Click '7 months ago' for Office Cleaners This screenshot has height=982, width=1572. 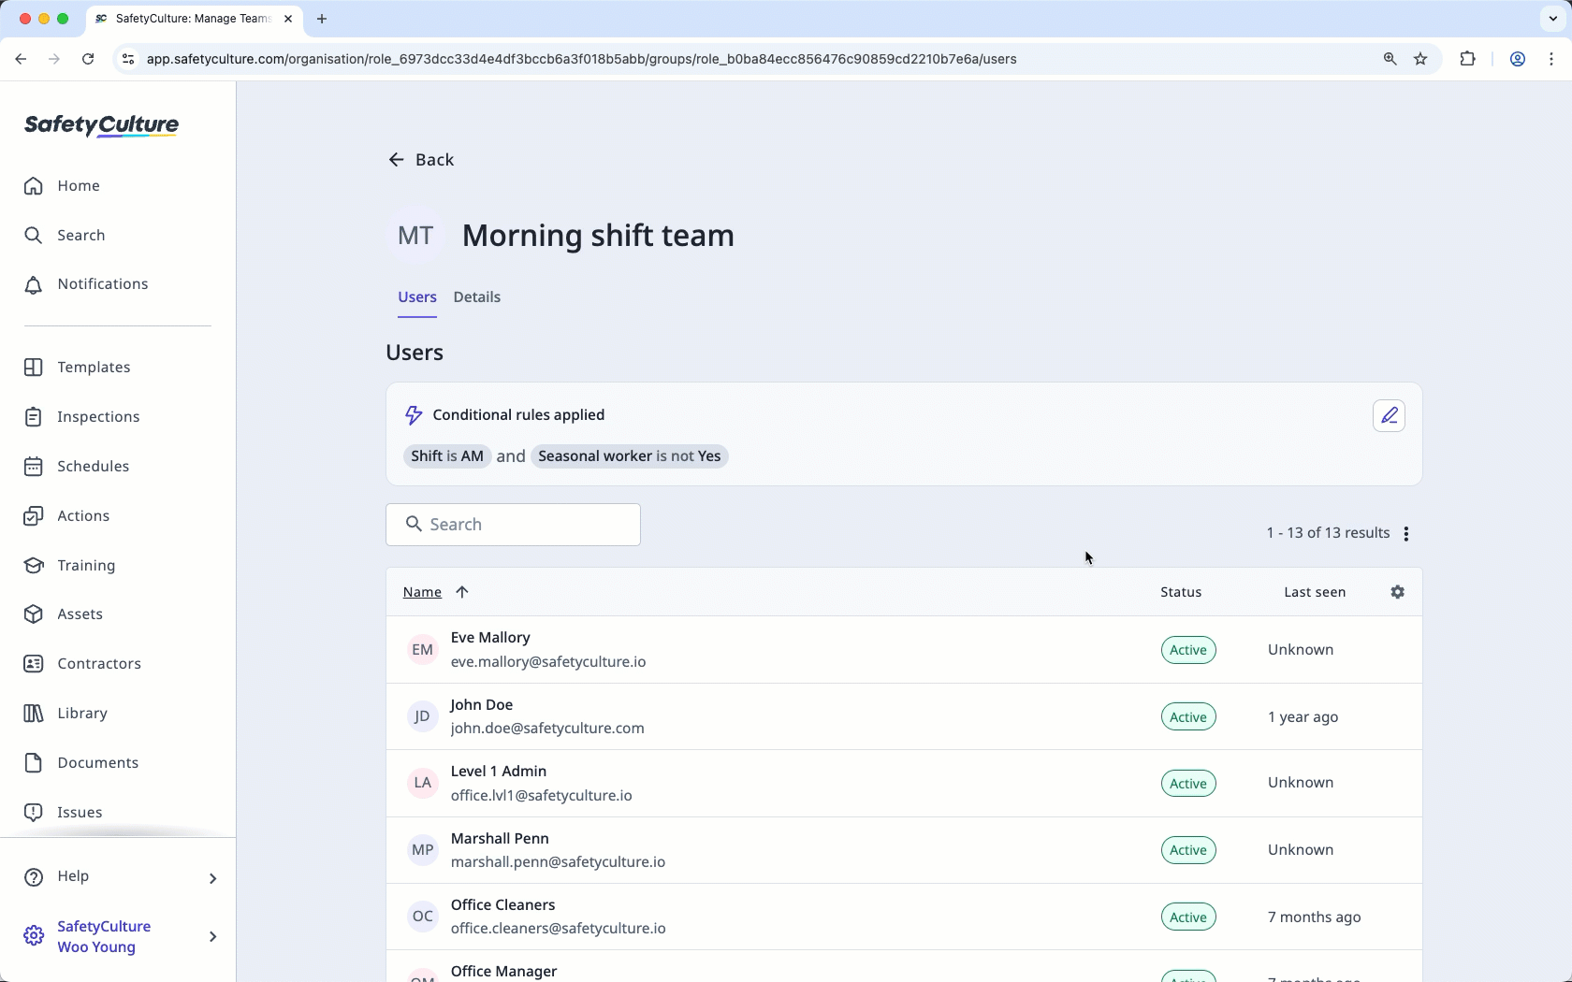tap(1315, 917)
